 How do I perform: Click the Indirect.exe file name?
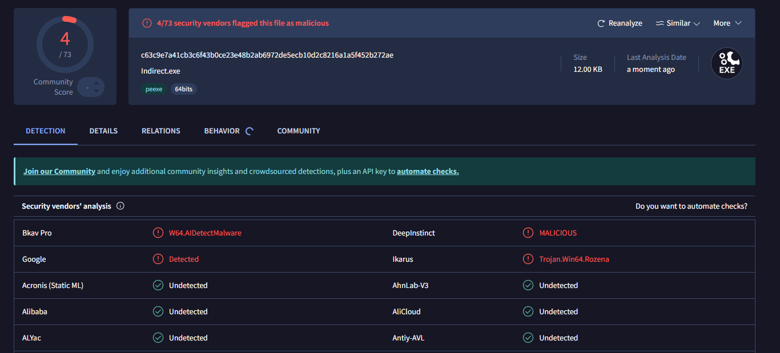[160, 71]
